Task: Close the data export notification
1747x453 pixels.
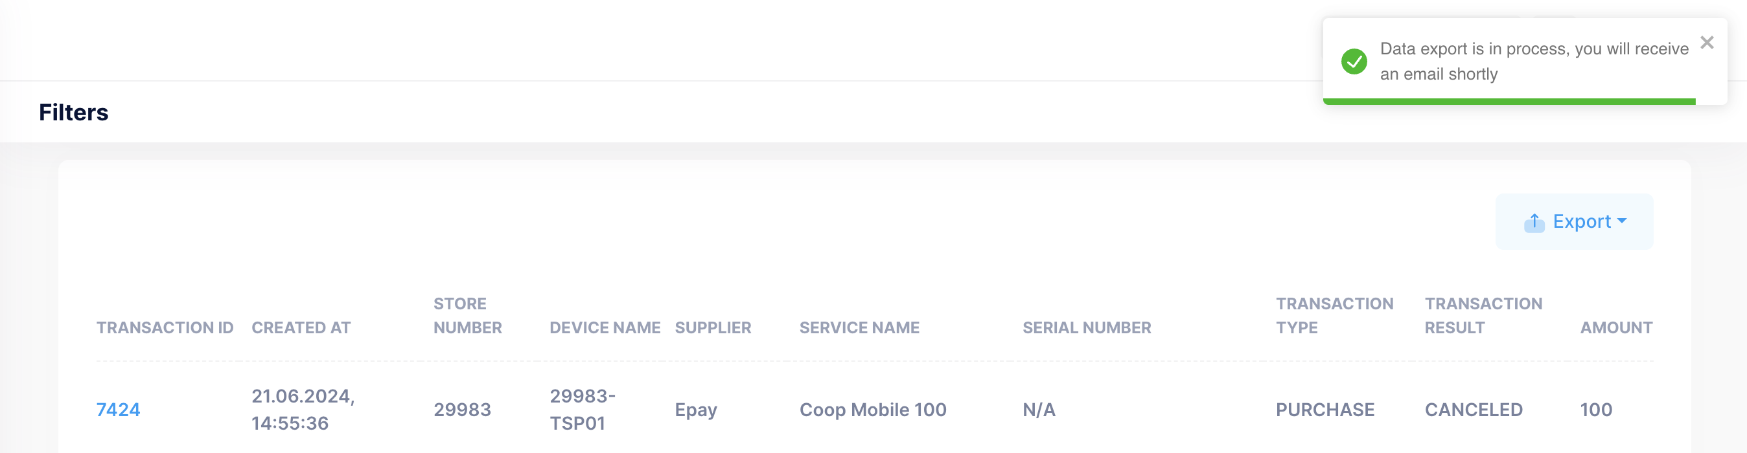Action: pos(1707,43)
